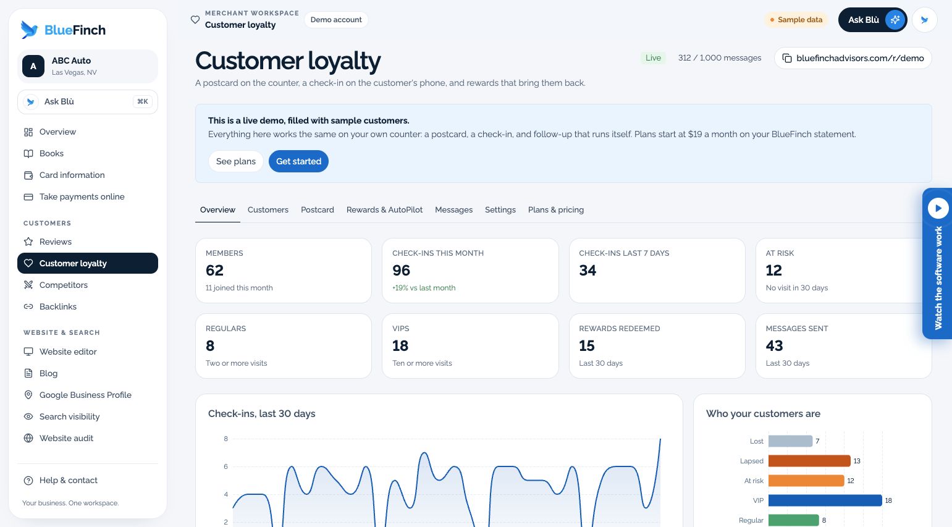
Task: Open Customer loyalty in the sidebar
Action: [88, 263]
